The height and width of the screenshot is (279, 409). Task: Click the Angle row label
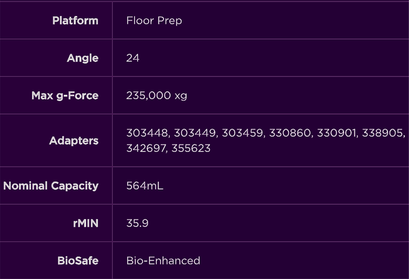tap(82, 58)
